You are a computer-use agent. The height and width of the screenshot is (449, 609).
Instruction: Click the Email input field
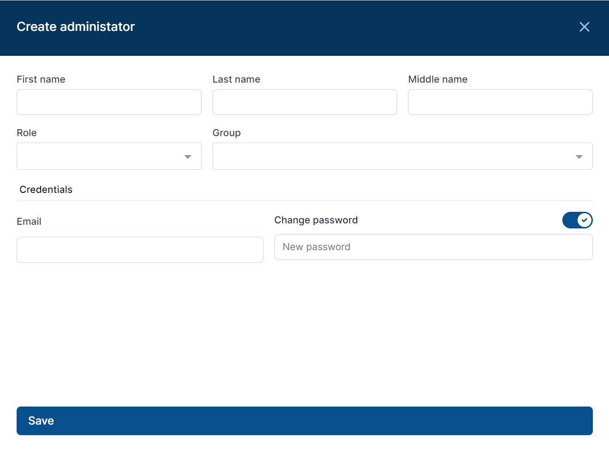coord(140,250)
